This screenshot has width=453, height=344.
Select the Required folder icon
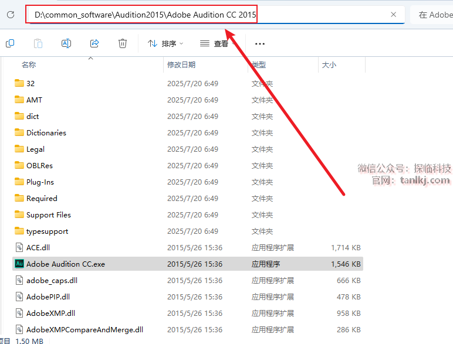(x=19, y=198)
